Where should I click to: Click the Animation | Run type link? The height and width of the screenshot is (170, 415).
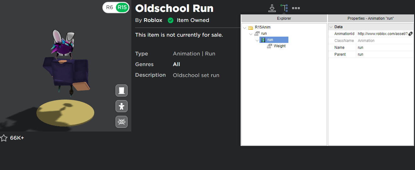tap(194, 54)
